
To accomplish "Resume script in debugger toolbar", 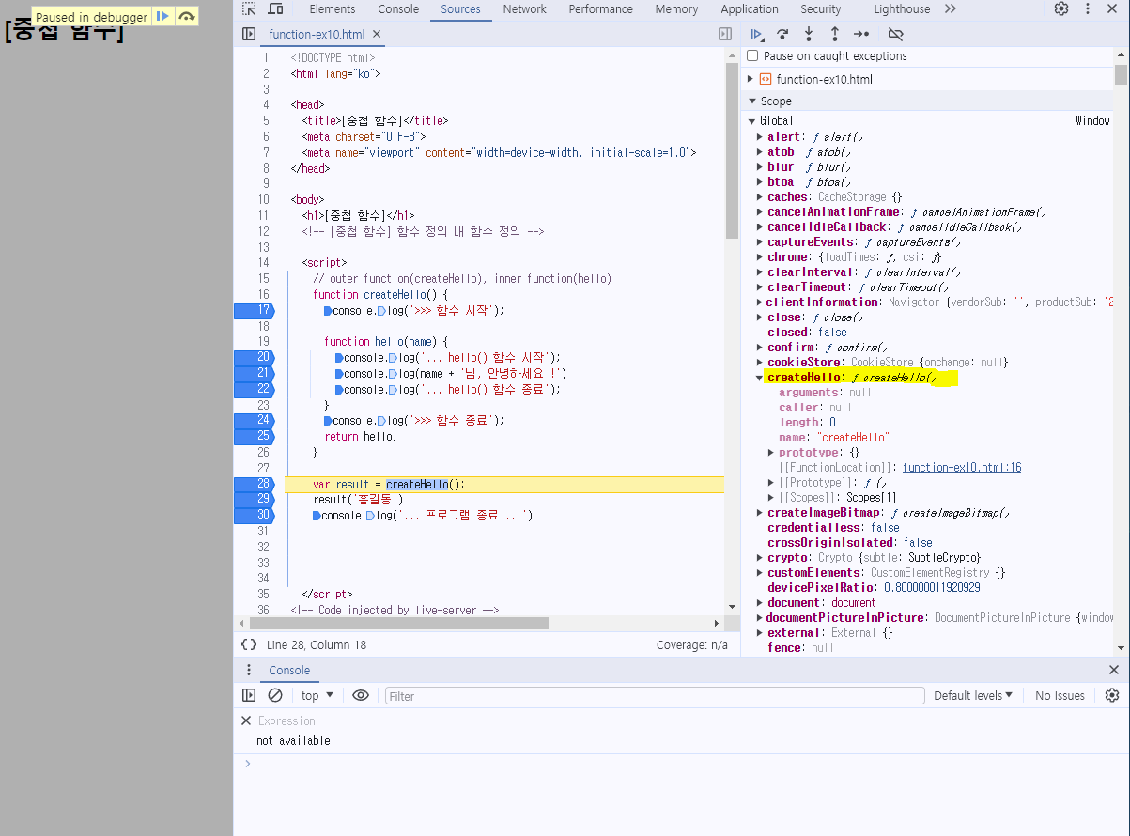I will [757, 34].
